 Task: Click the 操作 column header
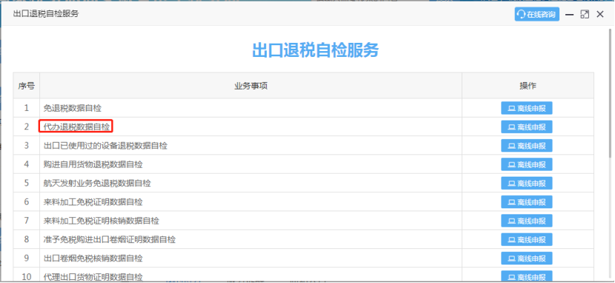(x=528, y=86)
